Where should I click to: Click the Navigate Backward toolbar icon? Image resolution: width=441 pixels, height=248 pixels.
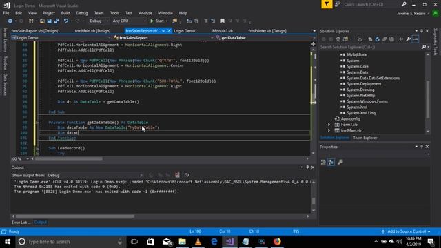pos(10,21)
